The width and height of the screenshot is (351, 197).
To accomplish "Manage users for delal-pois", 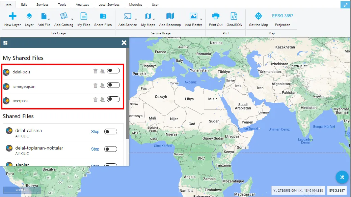I will pos(102,71).
